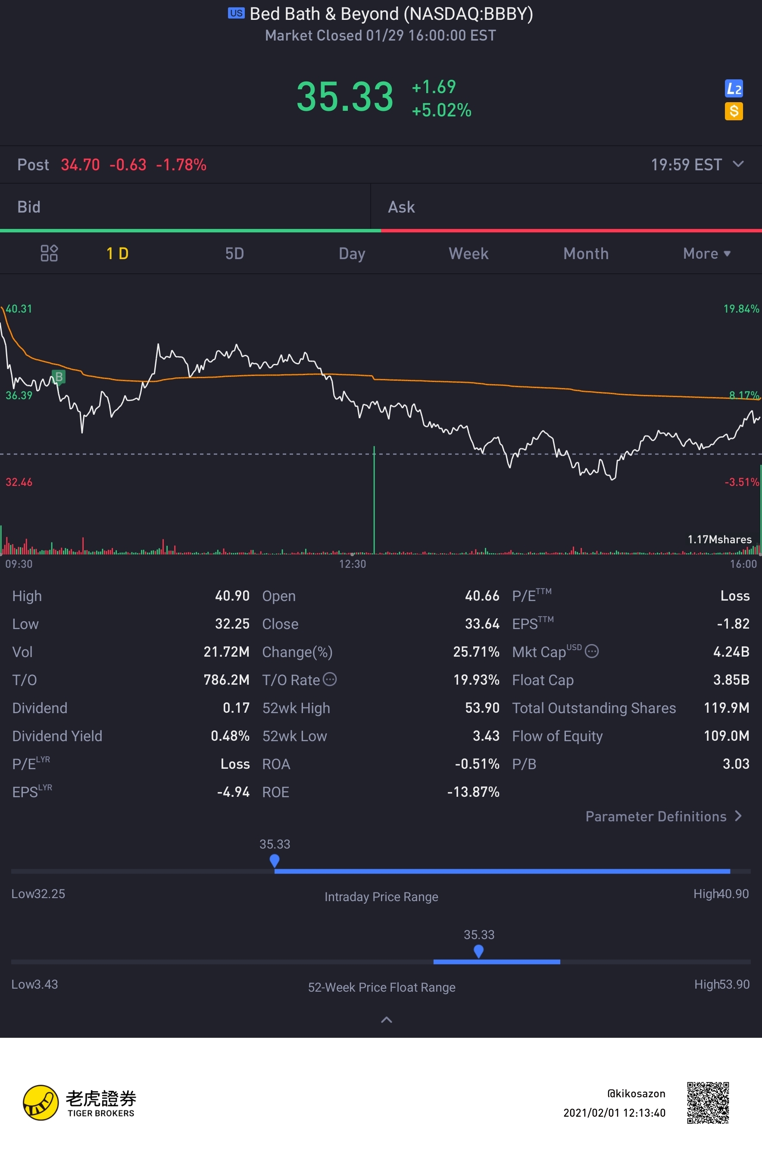The image size is (762, 1168).
Task: Open Parameter Definitions chevron link
Action: (664, 816)
